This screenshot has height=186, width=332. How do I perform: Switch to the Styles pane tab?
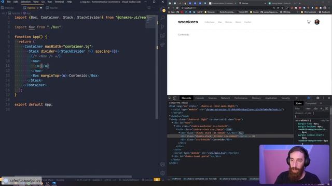[299, 103]
